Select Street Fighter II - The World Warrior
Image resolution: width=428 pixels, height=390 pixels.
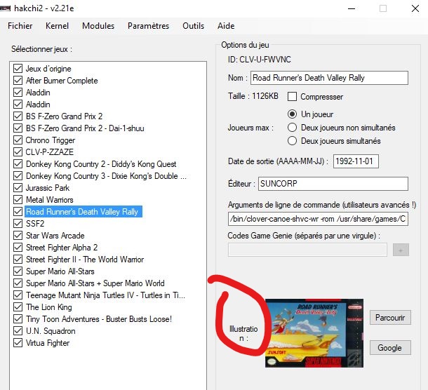coord(85,260)
